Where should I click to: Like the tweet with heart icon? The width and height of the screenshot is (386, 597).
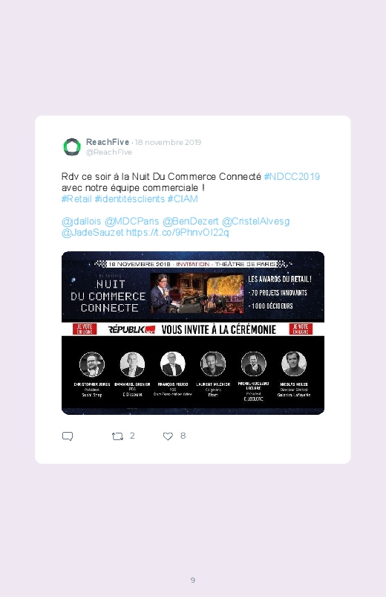point(168,436)
